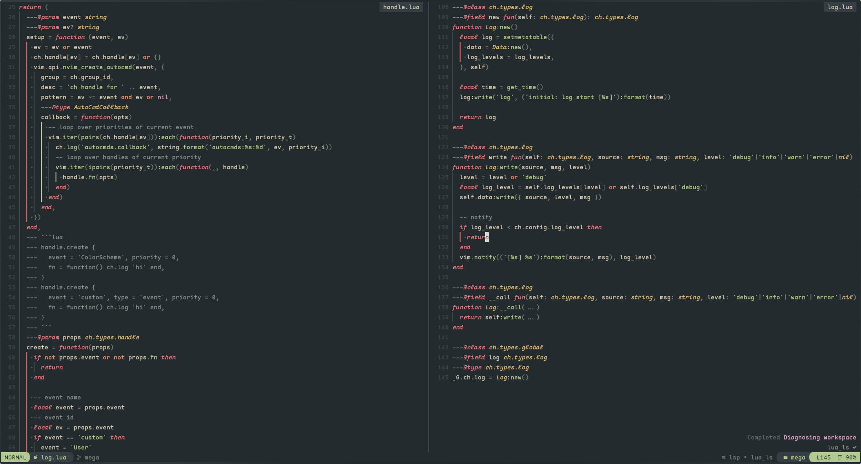Click '-- event id' comment on line 66

click(x=54, y=417)
